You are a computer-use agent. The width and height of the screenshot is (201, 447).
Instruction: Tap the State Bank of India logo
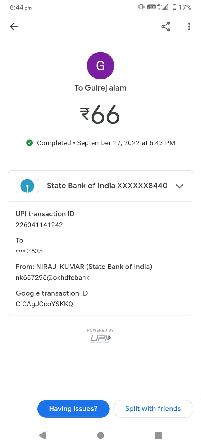pyautogui.click(x=27, y=186)
